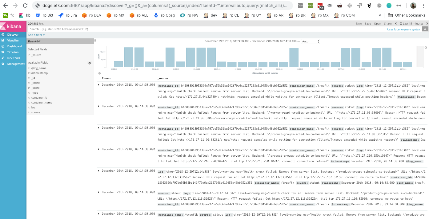Open the 'Uses lucene query syntax' link
429x219 pixels.
click(x=403, y=29)
